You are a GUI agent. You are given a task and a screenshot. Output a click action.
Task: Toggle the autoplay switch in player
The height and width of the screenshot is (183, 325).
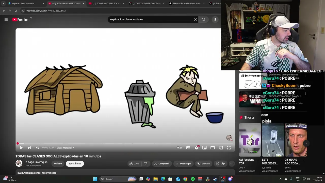click(180, 148)
